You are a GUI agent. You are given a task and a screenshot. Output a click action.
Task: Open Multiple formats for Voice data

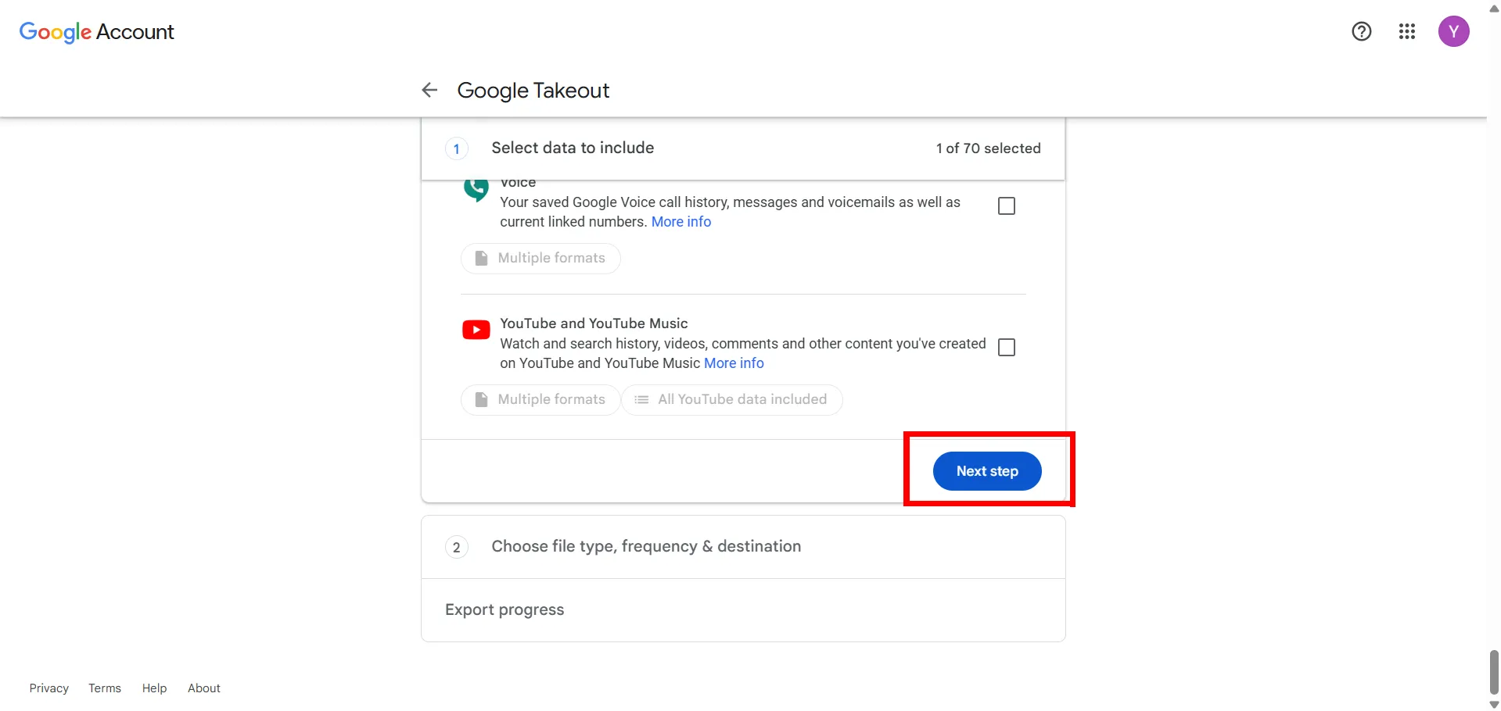pyautogui.click(x=540, y=258)
